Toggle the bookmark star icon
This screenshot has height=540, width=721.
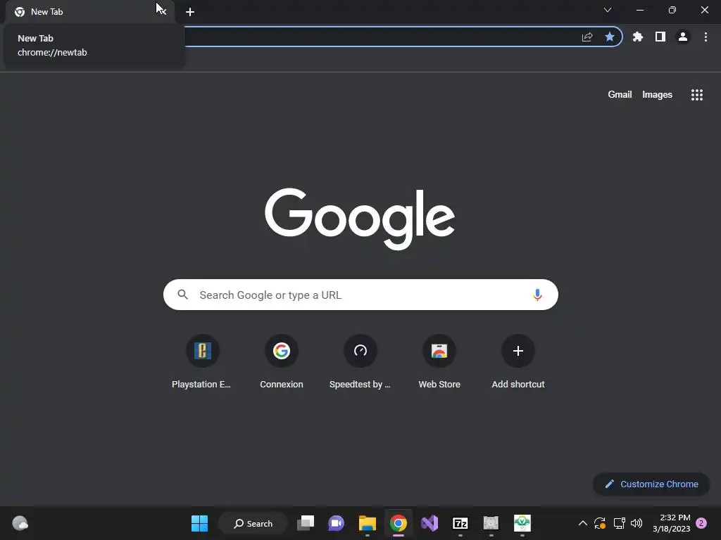click(610, 37)
